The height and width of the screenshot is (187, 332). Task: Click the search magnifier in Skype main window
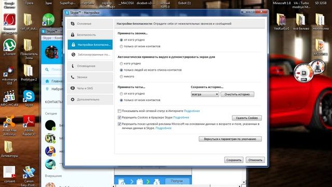pos(47,69)
